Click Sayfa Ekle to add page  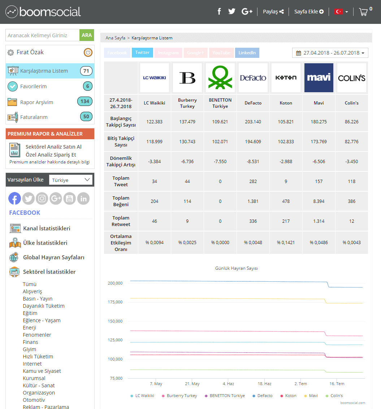[x=309, y=12]
